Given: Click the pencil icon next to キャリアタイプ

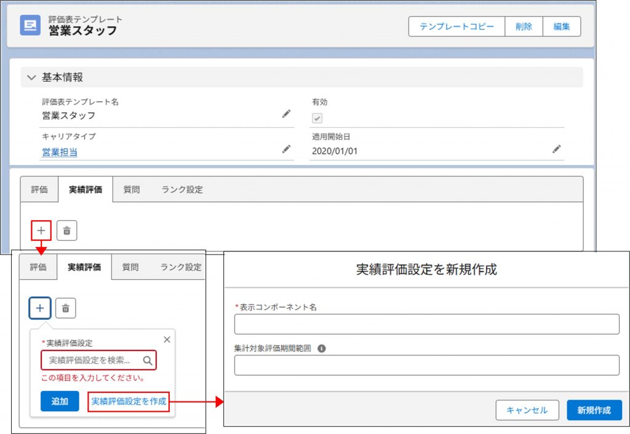Looking at the screenshot, I should (x=286, y=149).
